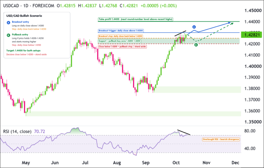Click the low value L1.42768

pos(108,6)
